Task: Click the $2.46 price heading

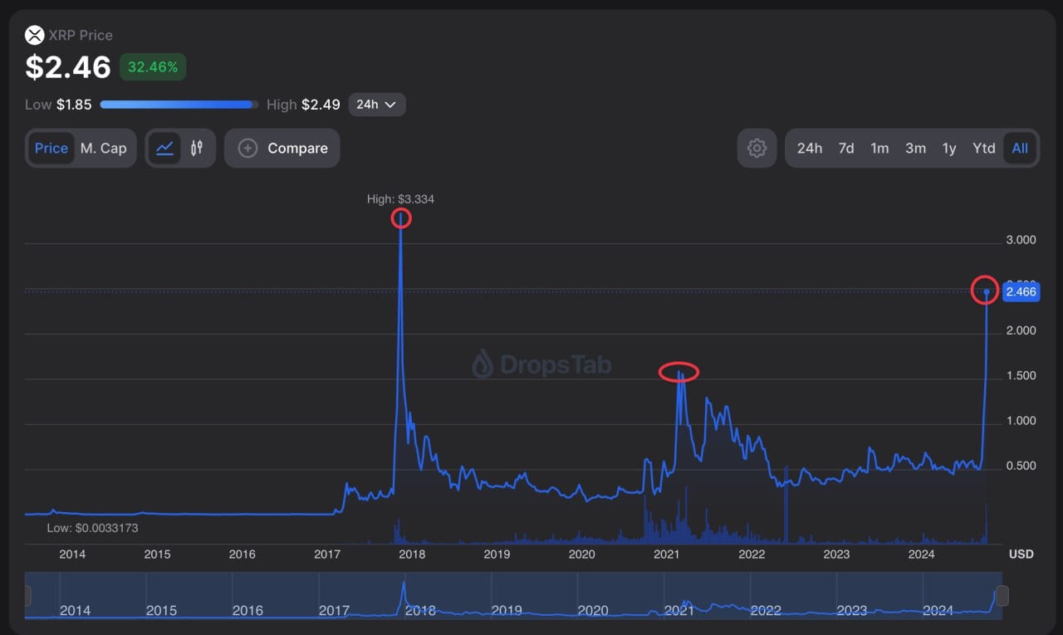Action: (x=68, y=67)
